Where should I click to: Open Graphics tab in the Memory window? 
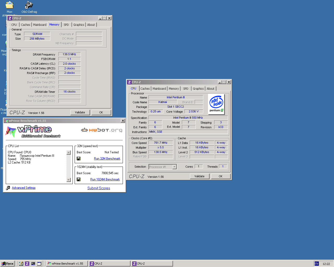tap(79, 25)
